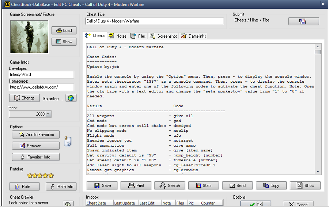Go online using the globe icon

pos(71,98)
